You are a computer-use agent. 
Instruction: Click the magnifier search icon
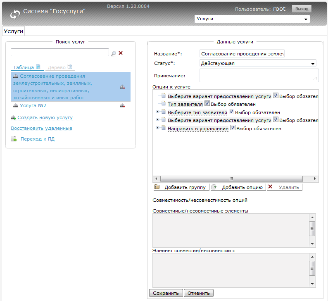[114, 54]
